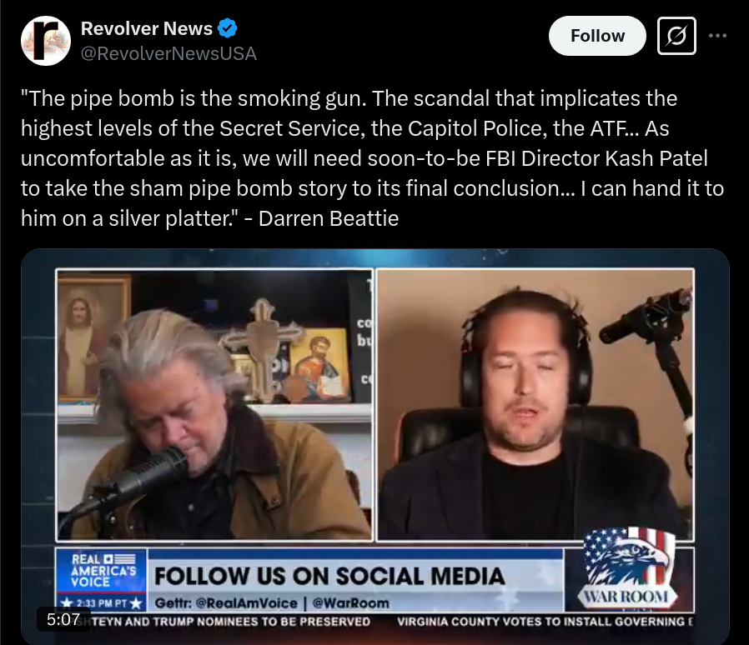Open the Grok explain-post icon
The height and width of the screenshot is (645, 749).
tap(676, 36)
